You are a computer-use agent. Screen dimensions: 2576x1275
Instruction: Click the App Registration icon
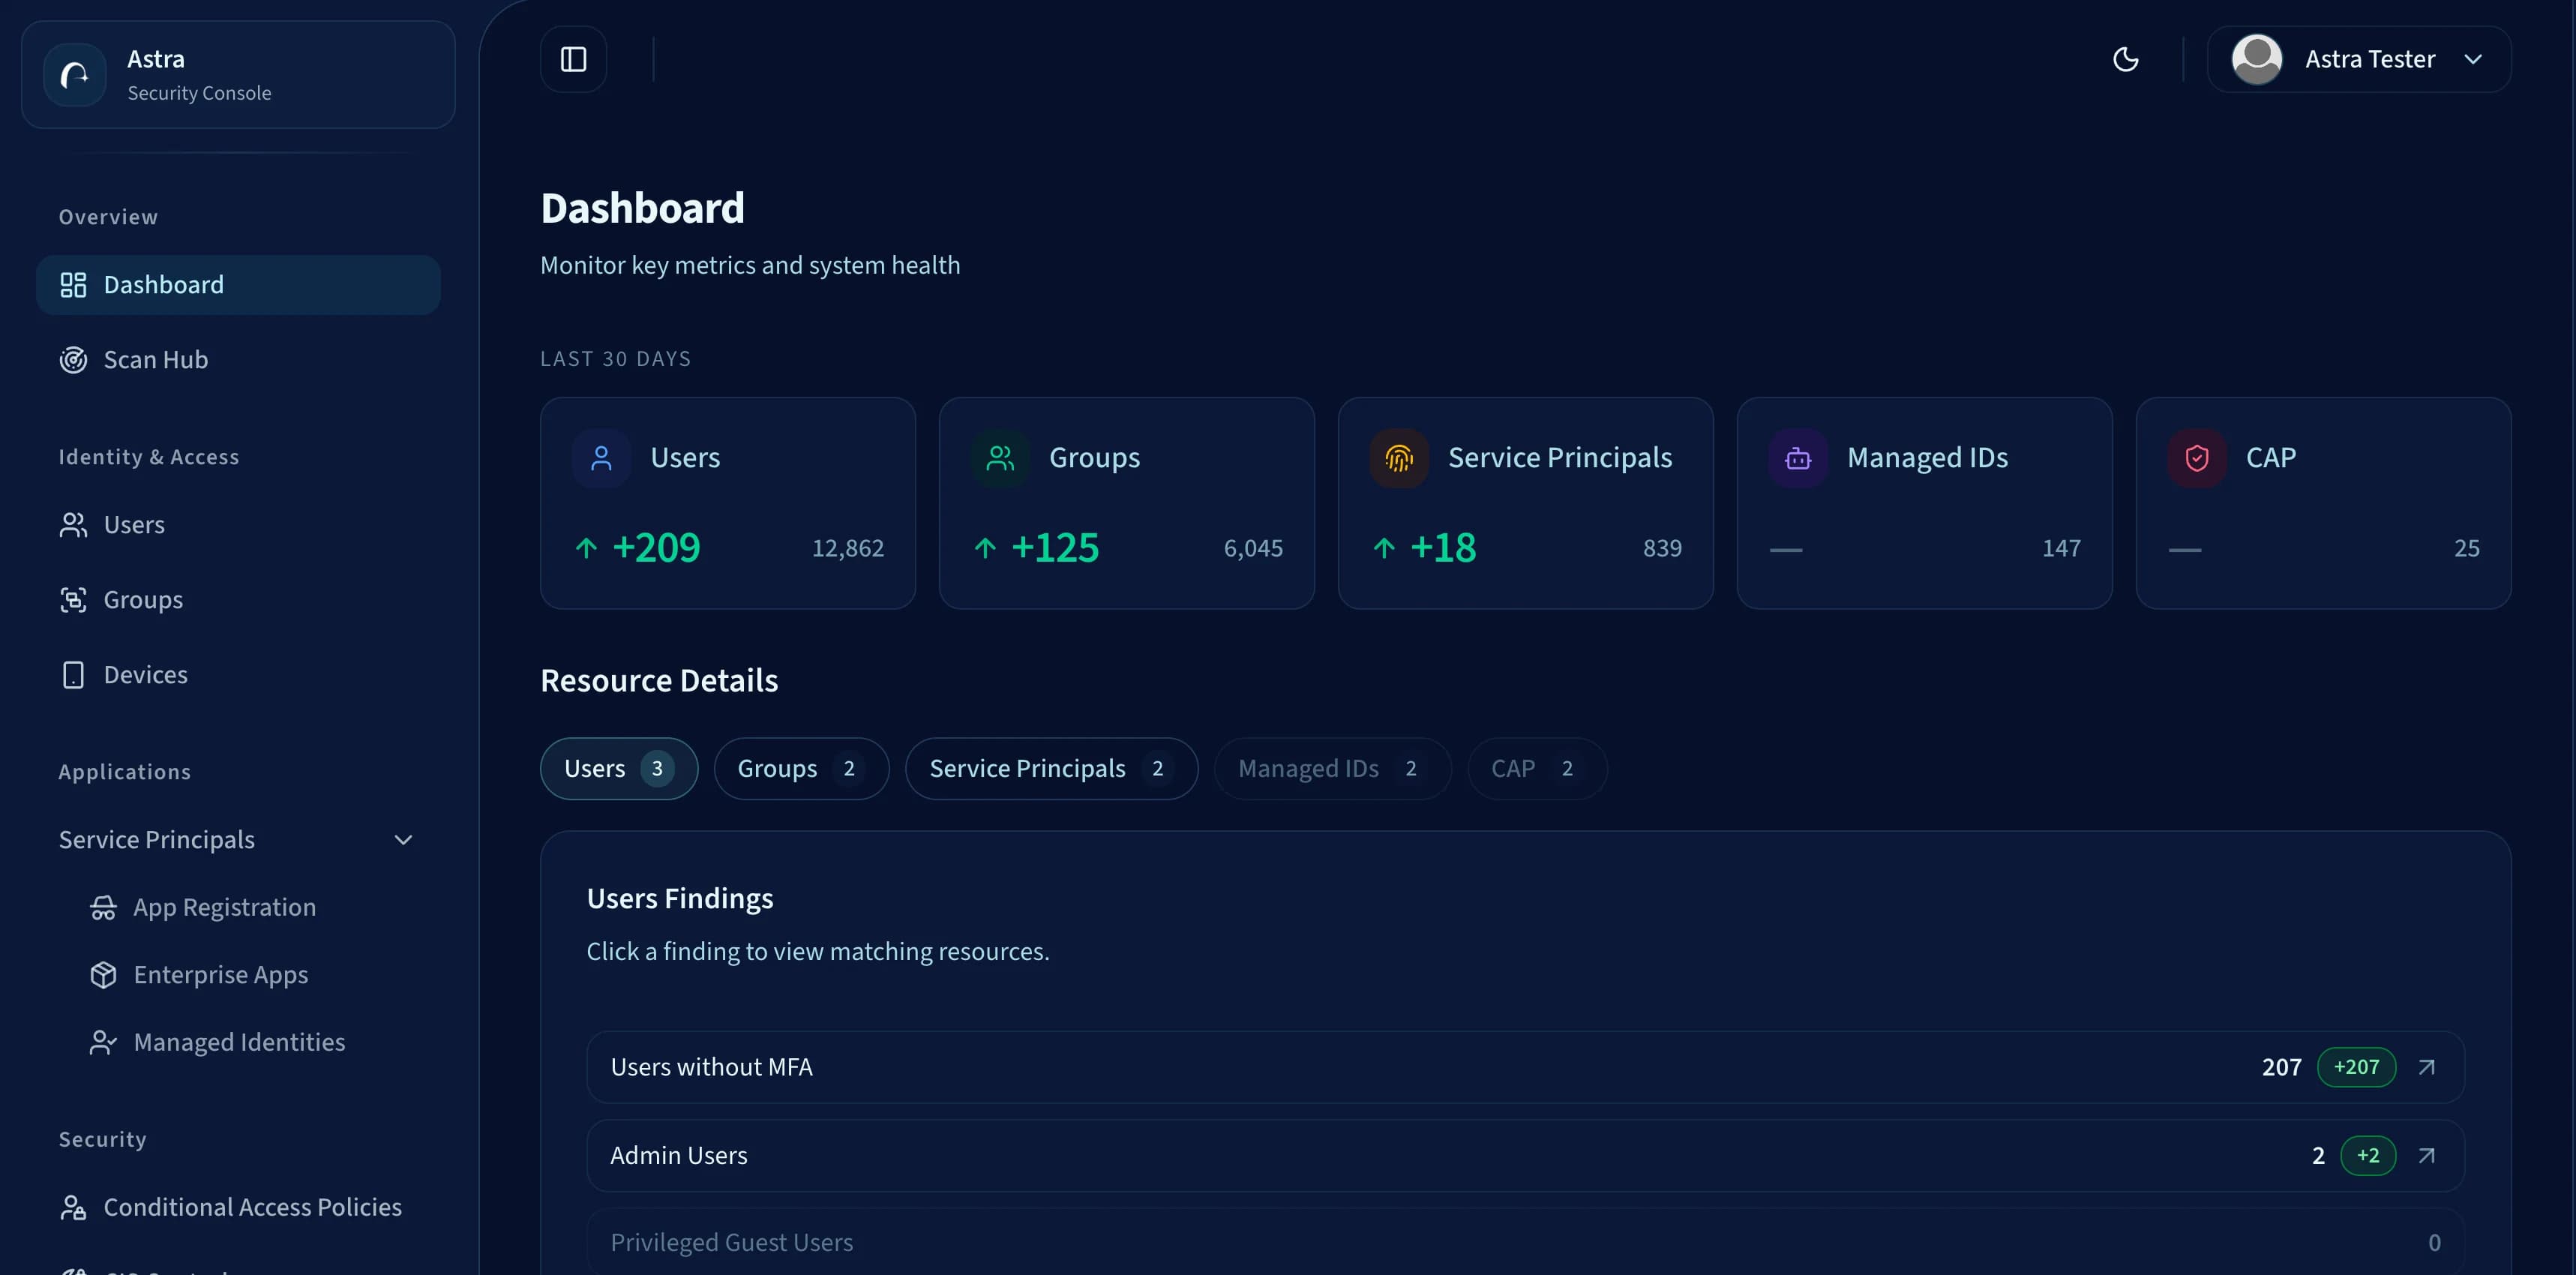tap(104, 907)
